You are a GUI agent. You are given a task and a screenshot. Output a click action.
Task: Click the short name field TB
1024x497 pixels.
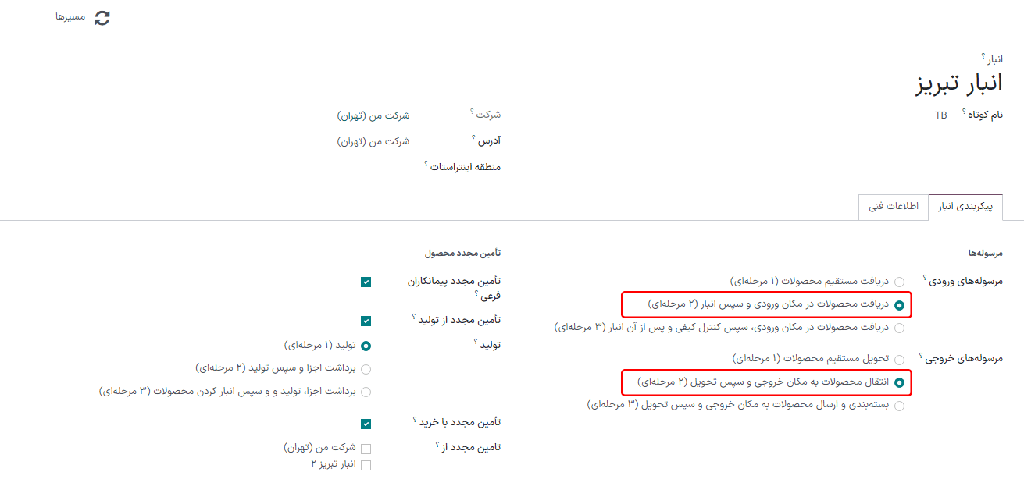click(940, 115)
